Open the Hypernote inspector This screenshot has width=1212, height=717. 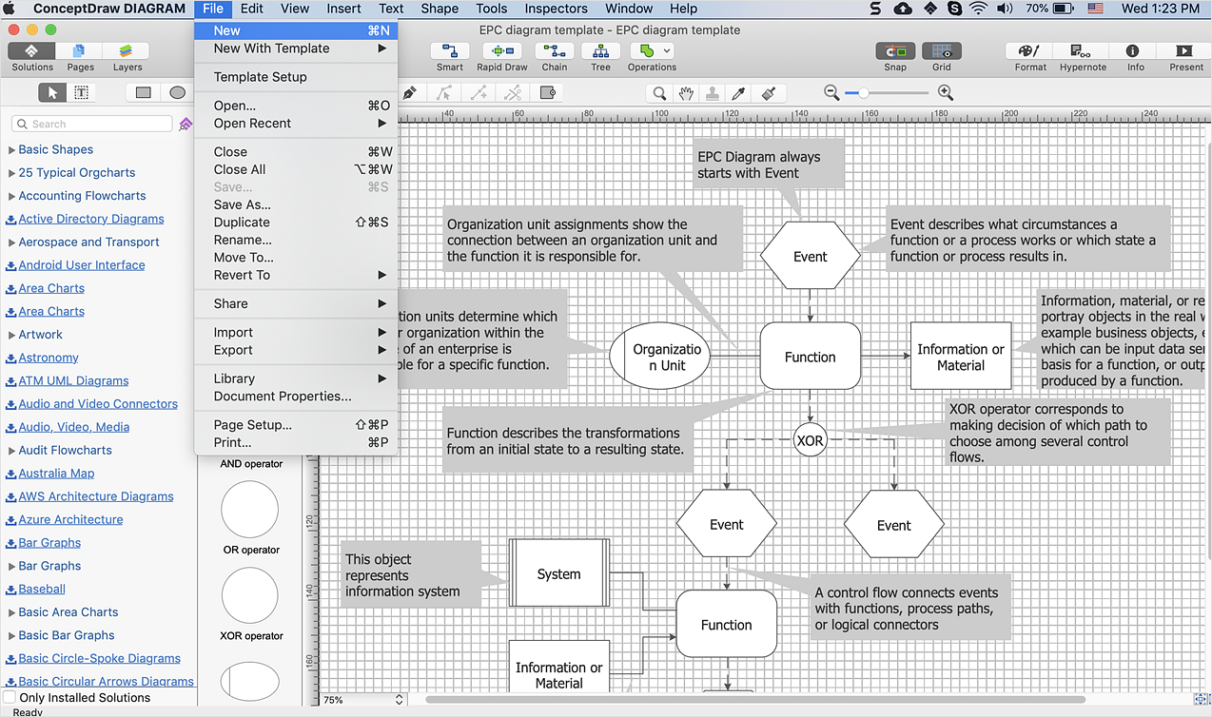pyautogui.click(x=1082, y=51)
